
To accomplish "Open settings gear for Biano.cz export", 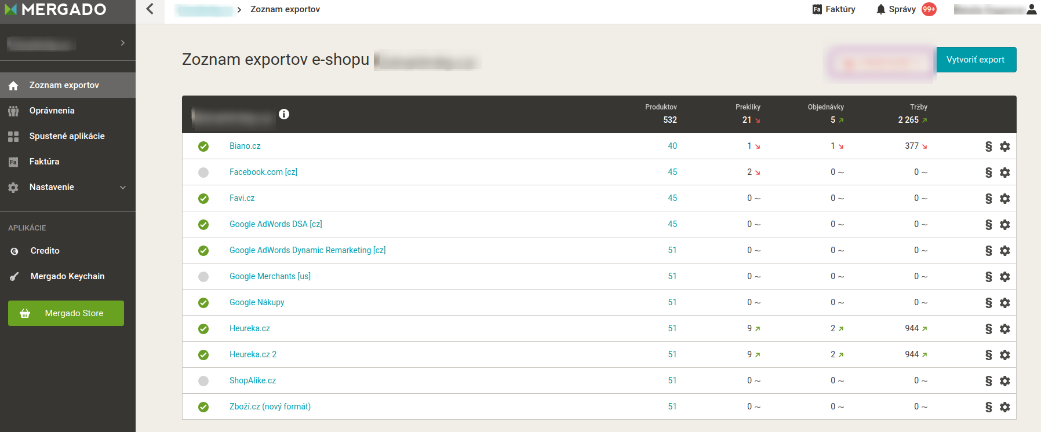I will [x=1005, y=147].
